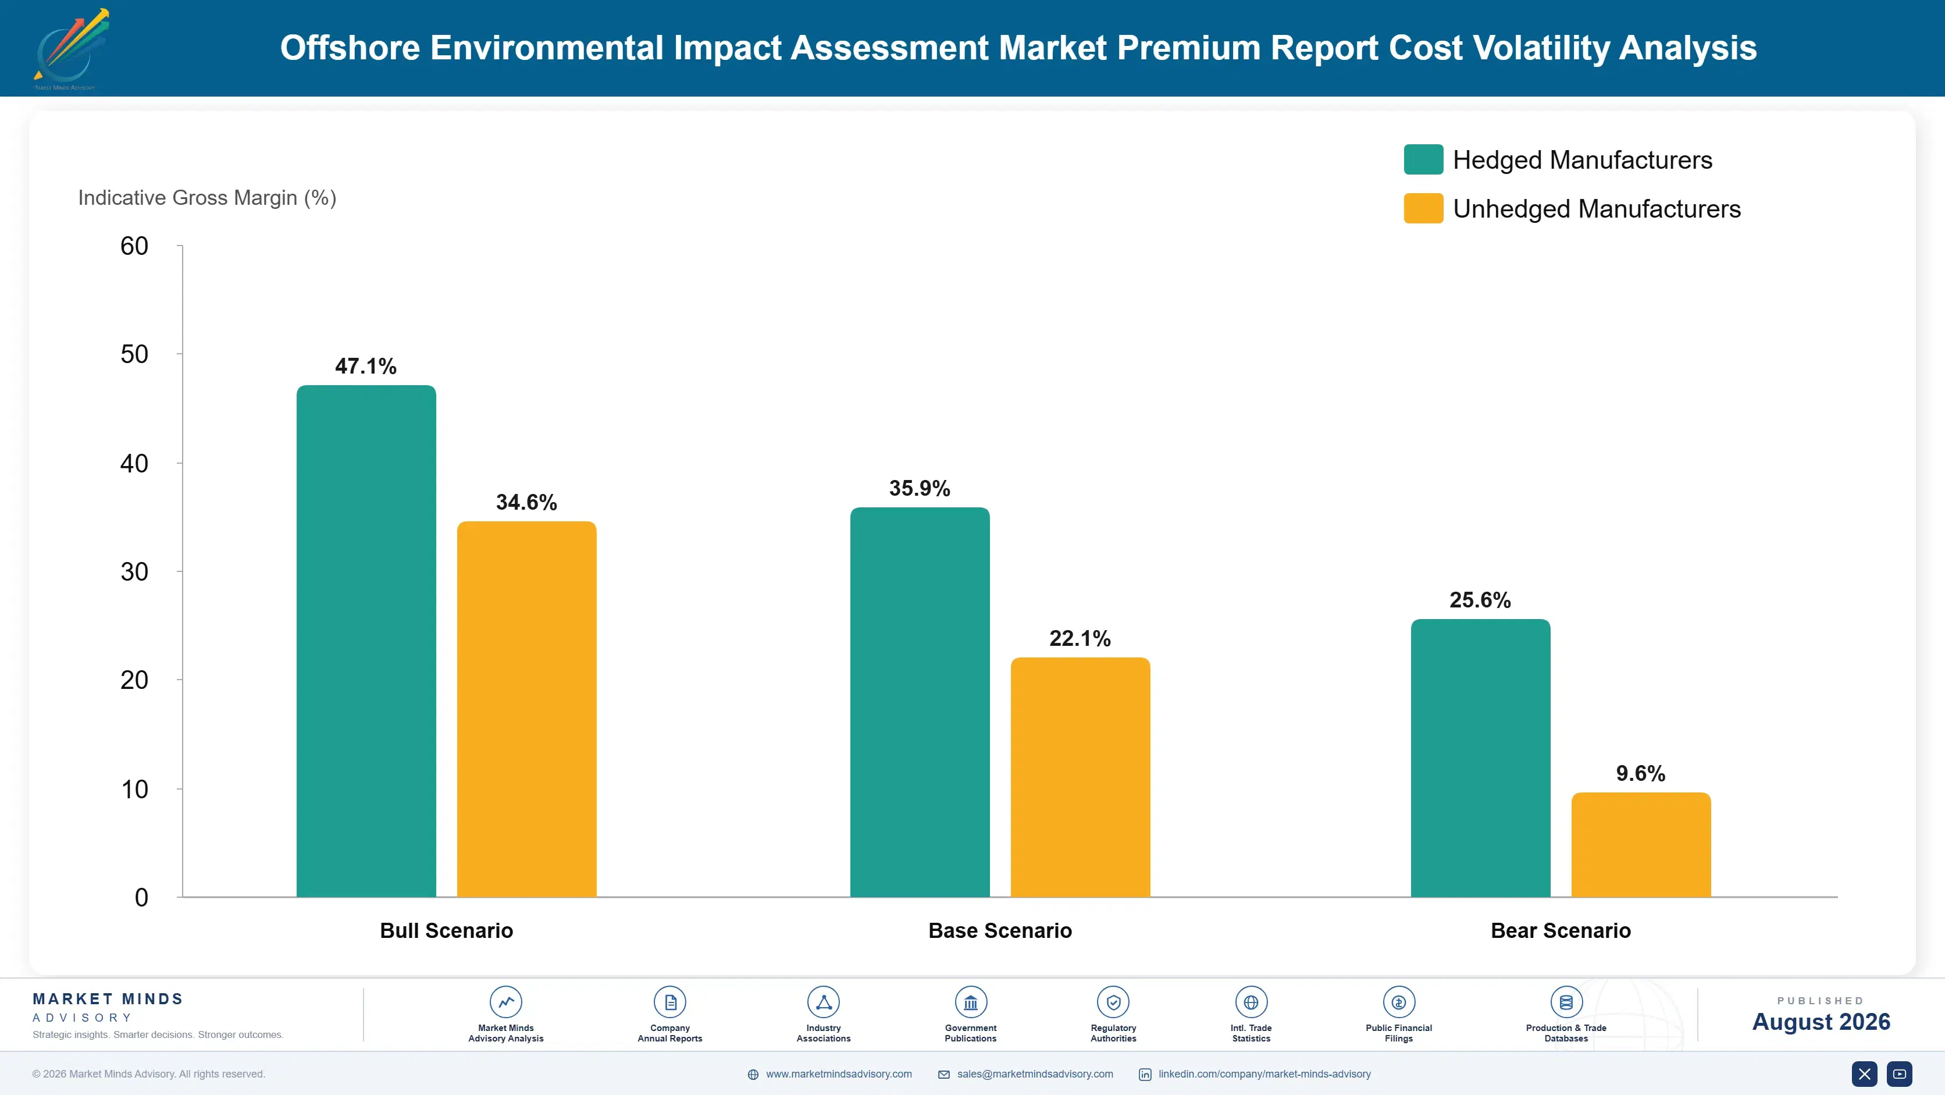This screenshot has width=1945, height=1095.
Task: Click the Company Annual Reports label
Action: pyautogui.click(x=669, y=1033)
